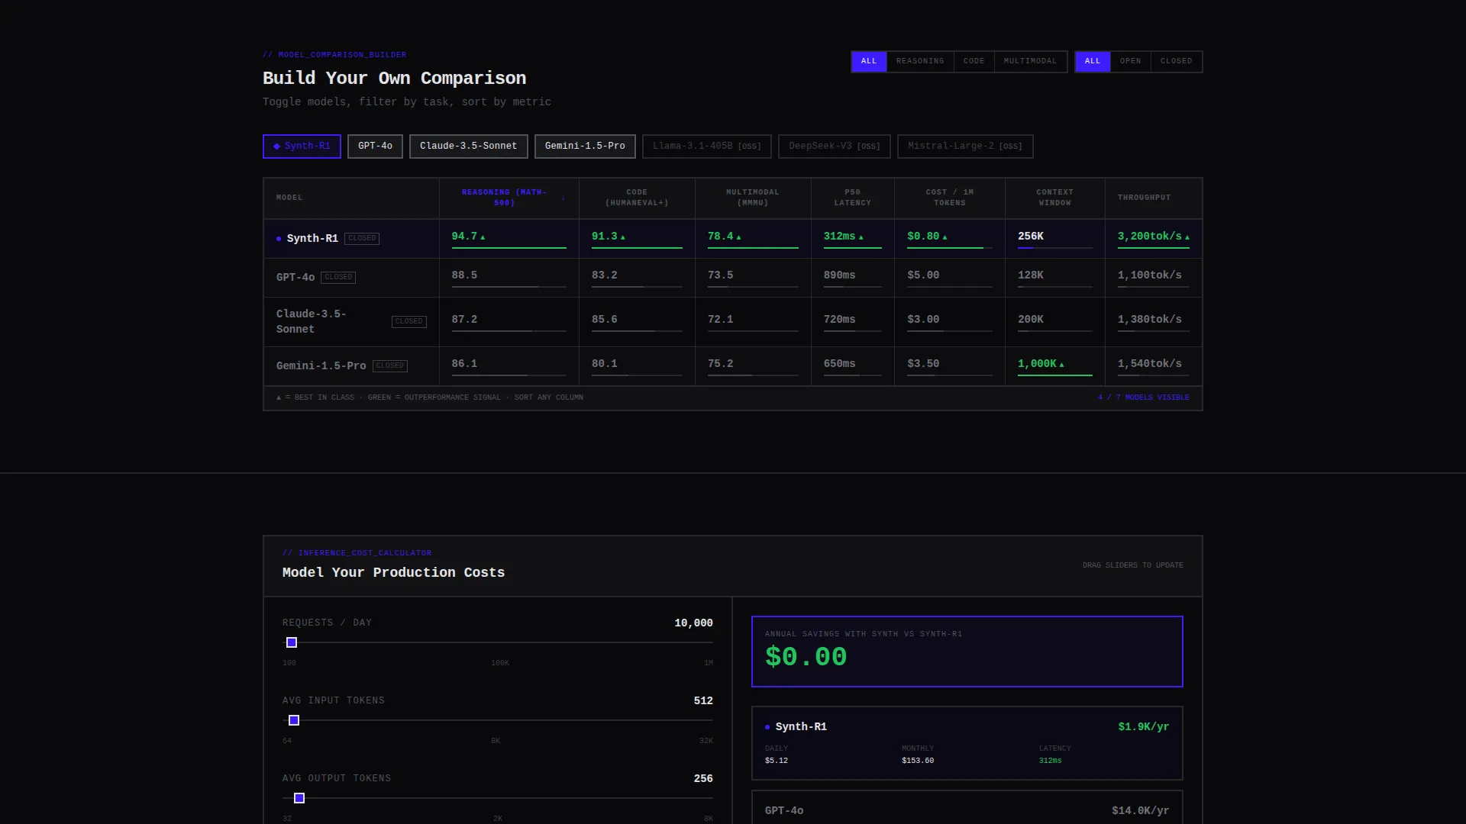Screen dimensions: 1466x824
Task: Filter tasks by MULTIMODAL
Action: click(x=1031, y=62)
